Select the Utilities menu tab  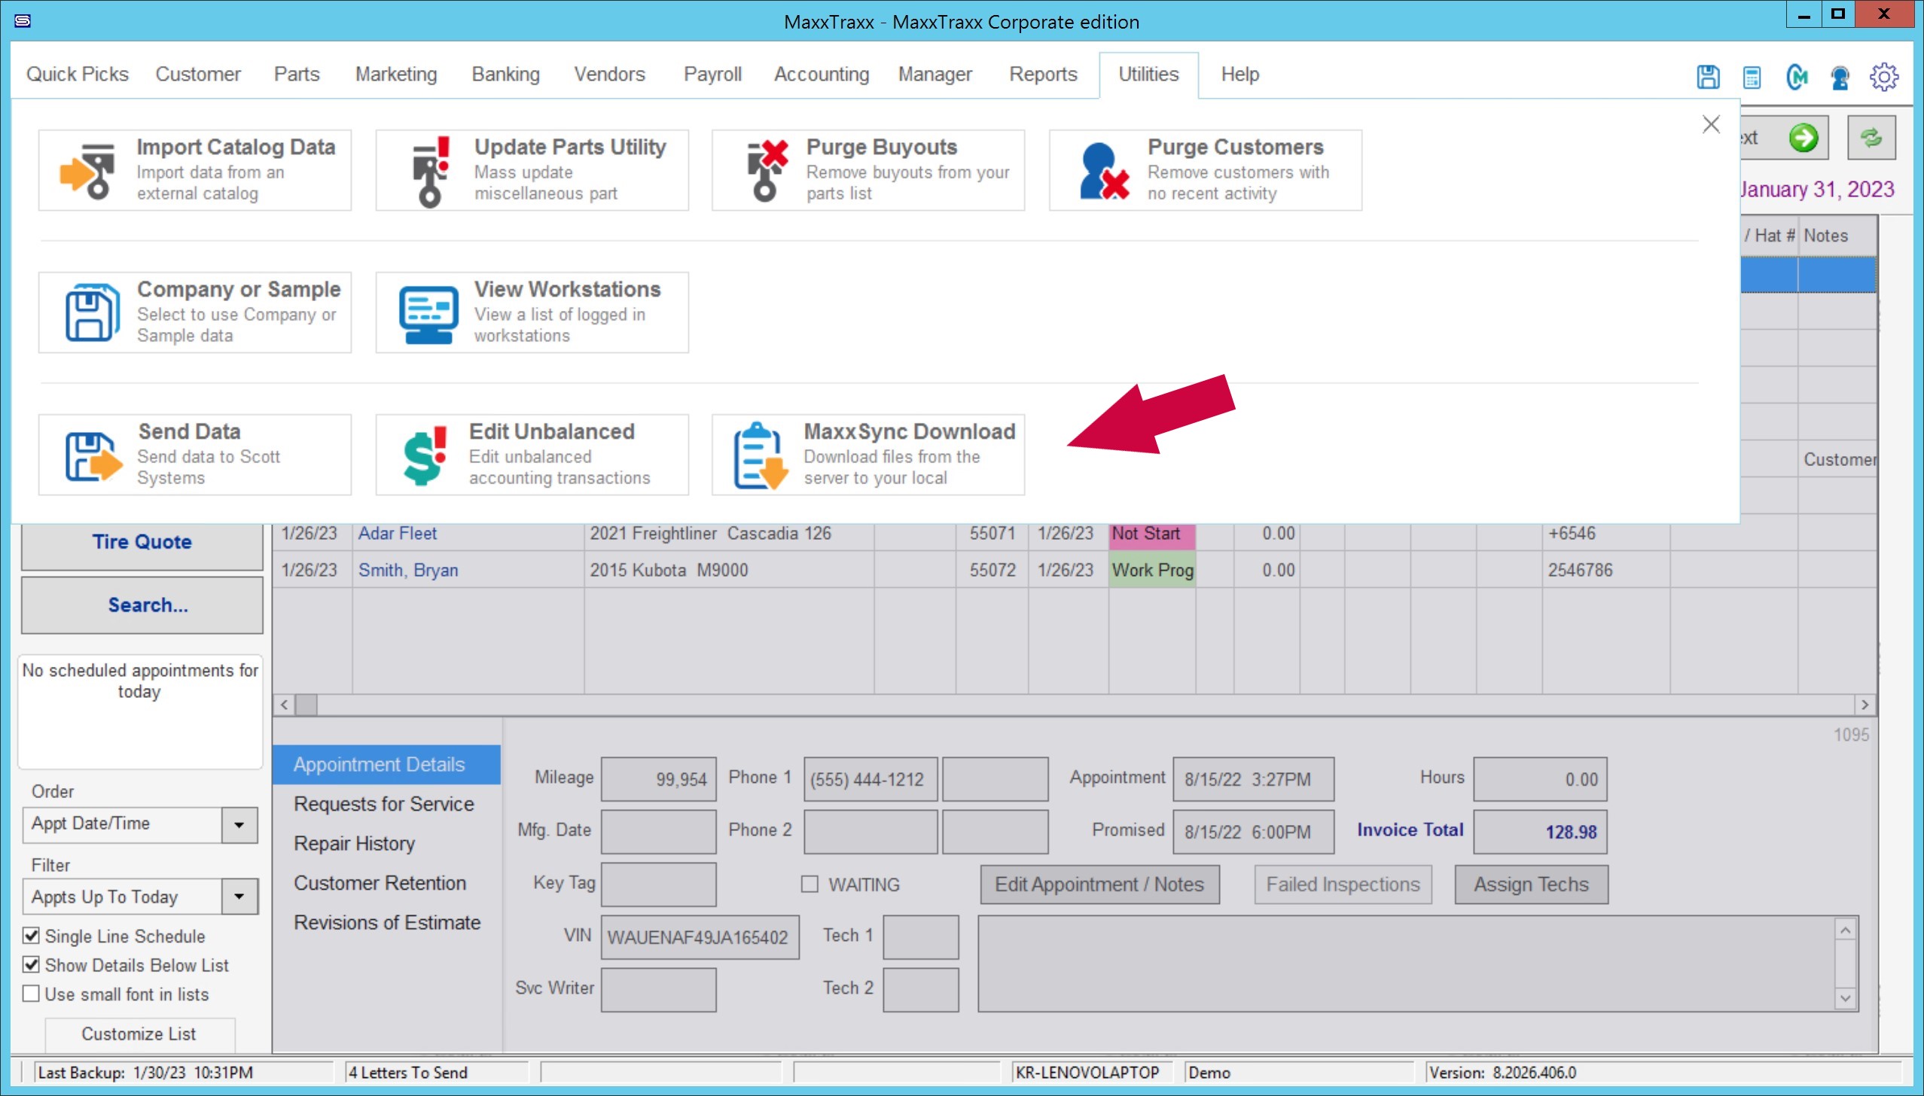point(1148,75)
